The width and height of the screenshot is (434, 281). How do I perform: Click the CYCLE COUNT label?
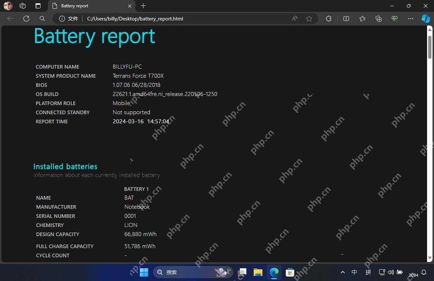(53, 255)
